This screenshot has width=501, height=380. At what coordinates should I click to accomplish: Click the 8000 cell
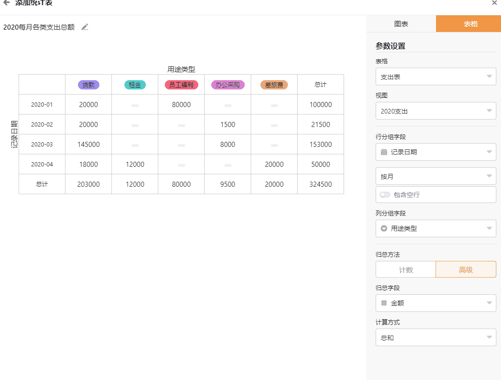pyautogui.click(x=228, y=145)
